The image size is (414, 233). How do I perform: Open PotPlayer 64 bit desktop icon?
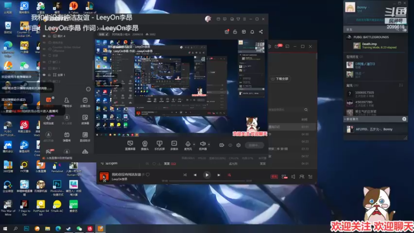[x=41, y=208]
